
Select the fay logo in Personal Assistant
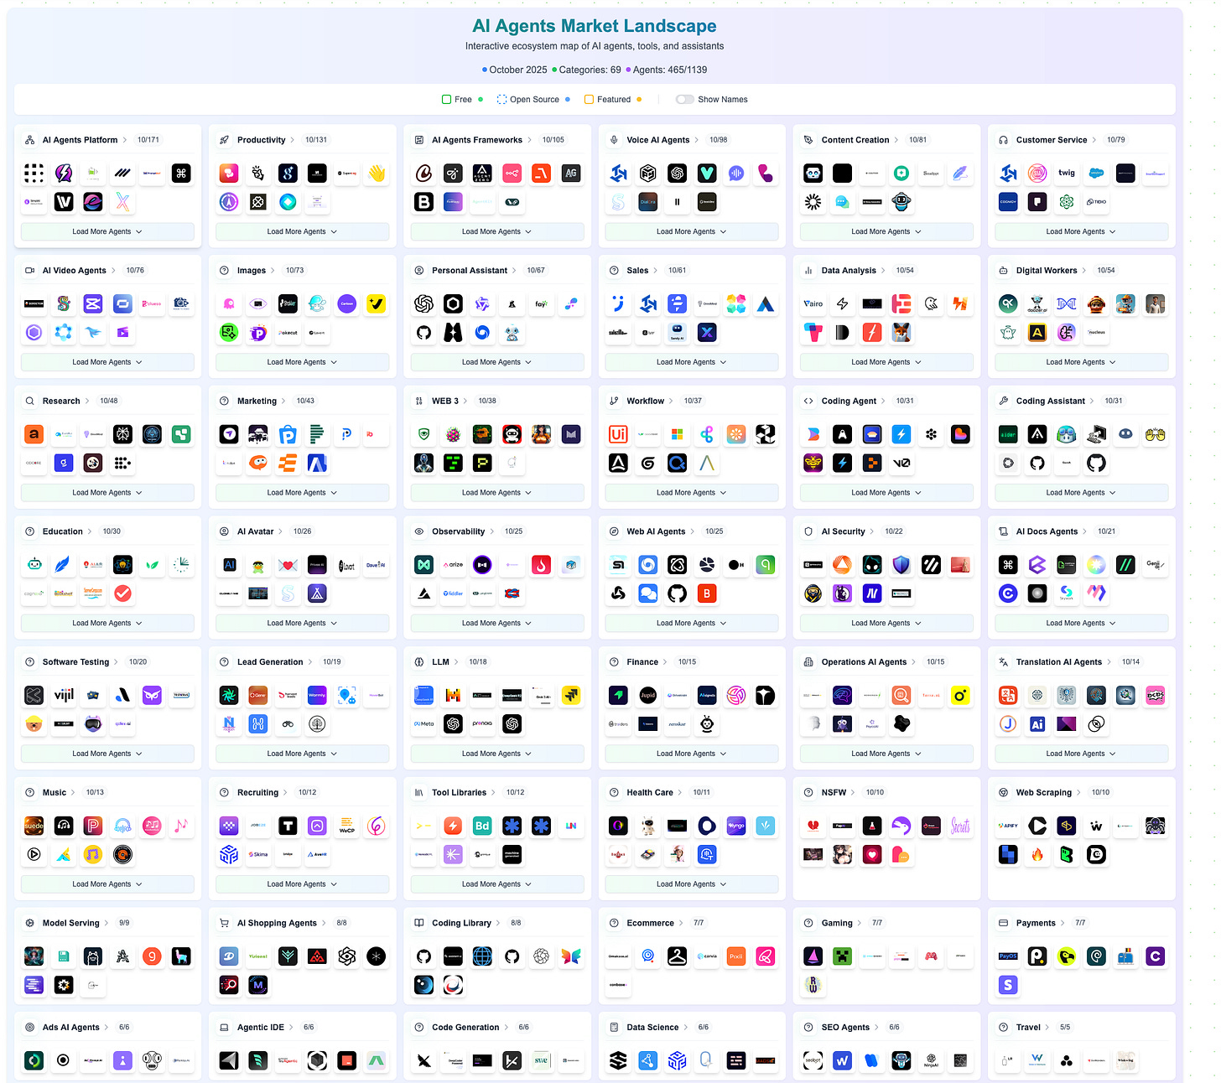[x=542, y=304]
